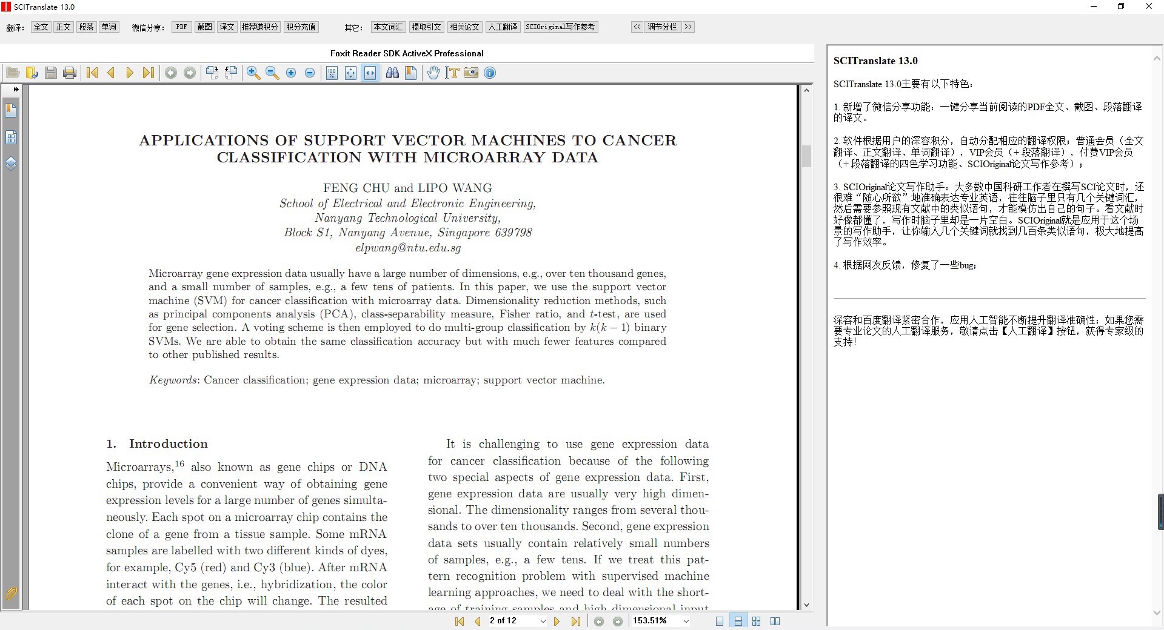
Task: Click the save document disk icon
Action: [51, 73]
